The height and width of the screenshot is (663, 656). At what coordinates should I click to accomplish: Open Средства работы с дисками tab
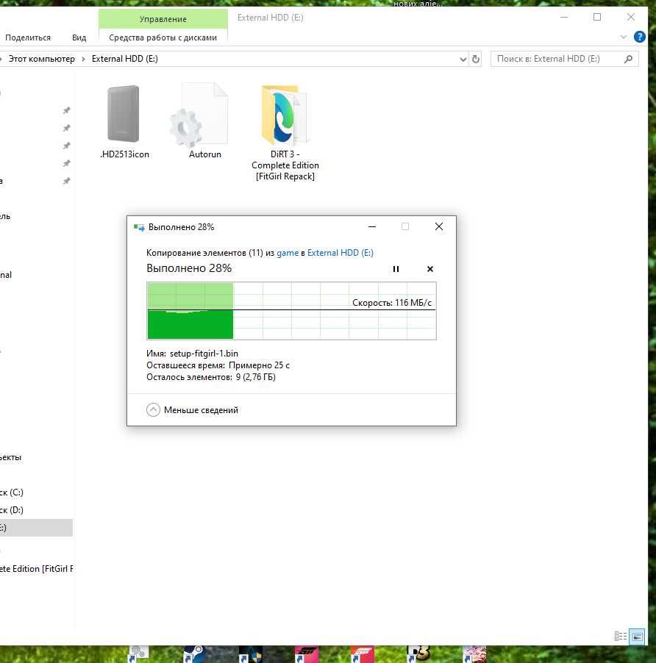point(163,37)
